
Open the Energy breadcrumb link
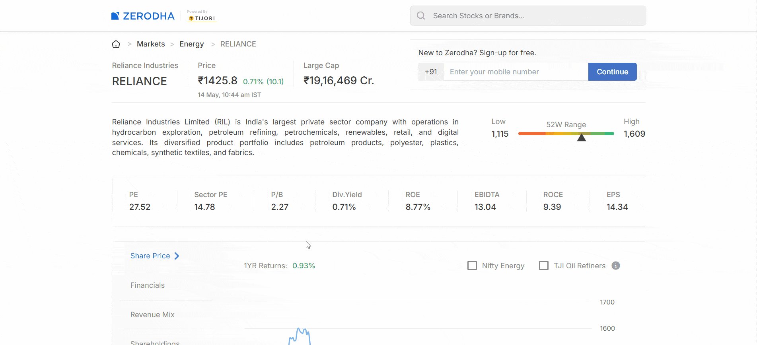tap(192, 44)
